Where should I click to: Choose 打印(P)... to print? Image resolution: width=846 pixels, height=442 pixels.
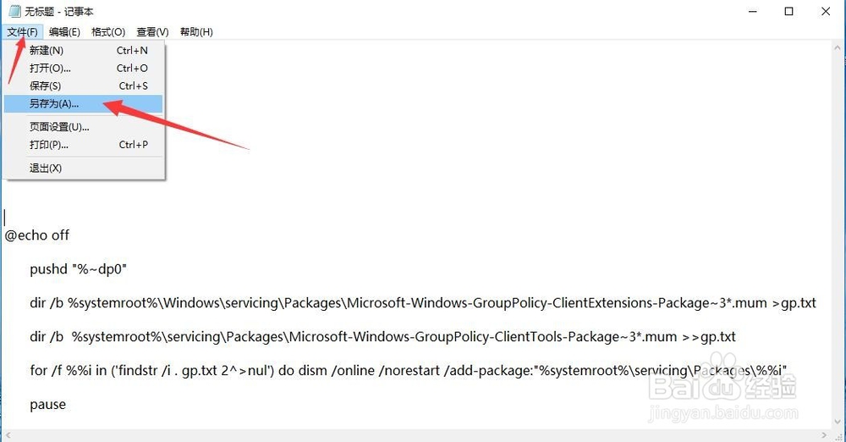tap(83, 145)
